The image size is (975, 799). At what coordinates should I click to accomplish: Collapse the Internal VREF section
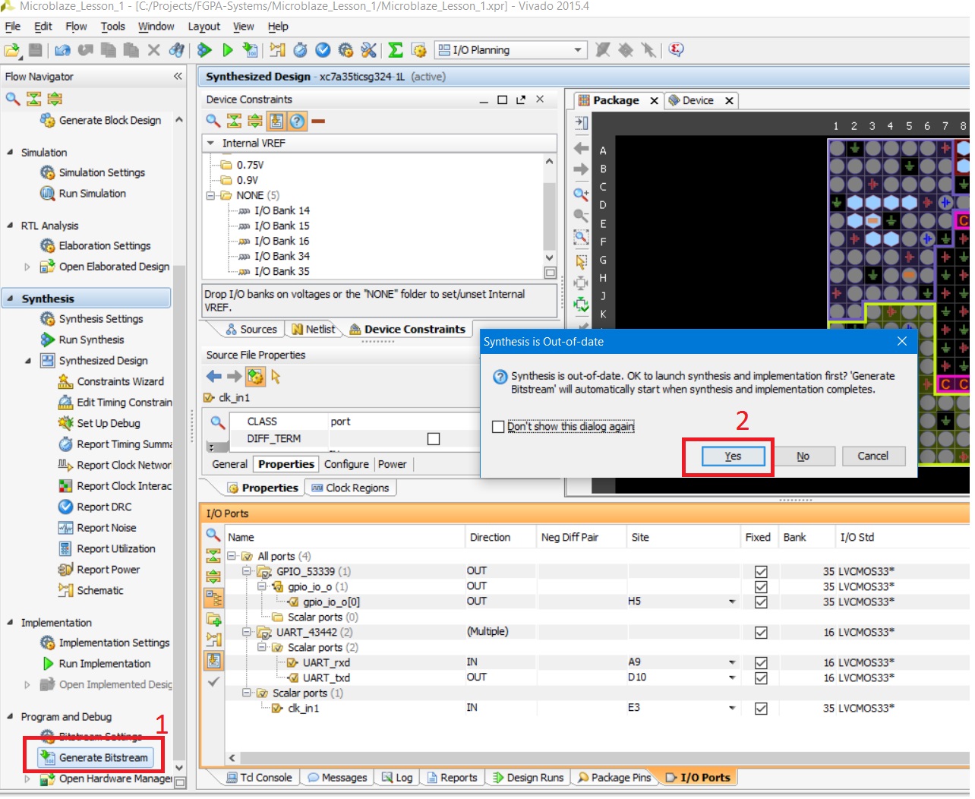click(x=210, y=143)
